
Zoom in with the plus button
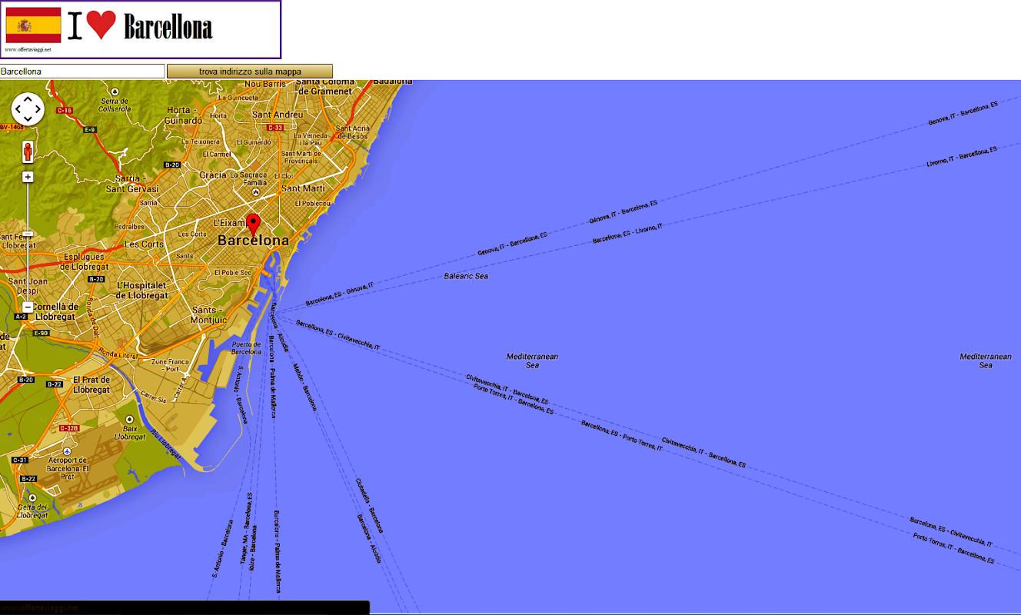[x=28, y=177]
